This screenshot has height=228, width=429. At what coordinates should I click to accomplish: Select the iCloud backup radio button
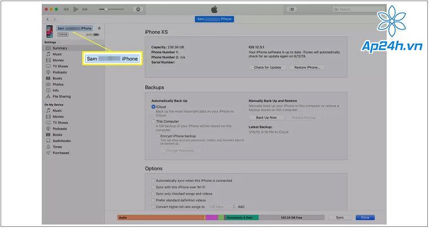tap(153, 107)
